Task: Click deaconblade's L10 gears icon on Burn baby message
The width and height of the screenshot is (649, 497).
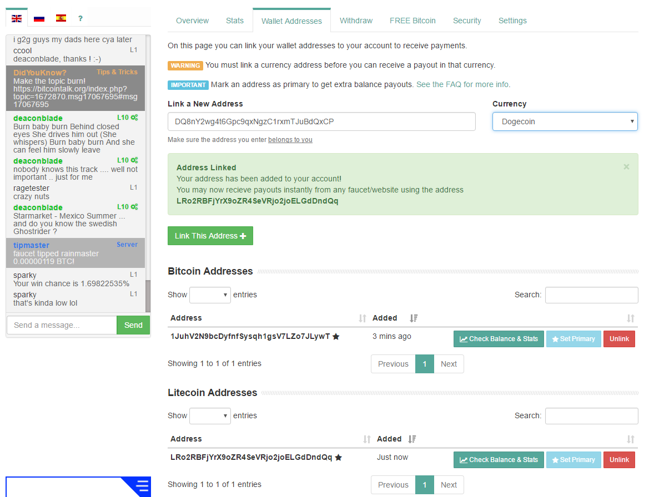Action: (134, 118)
